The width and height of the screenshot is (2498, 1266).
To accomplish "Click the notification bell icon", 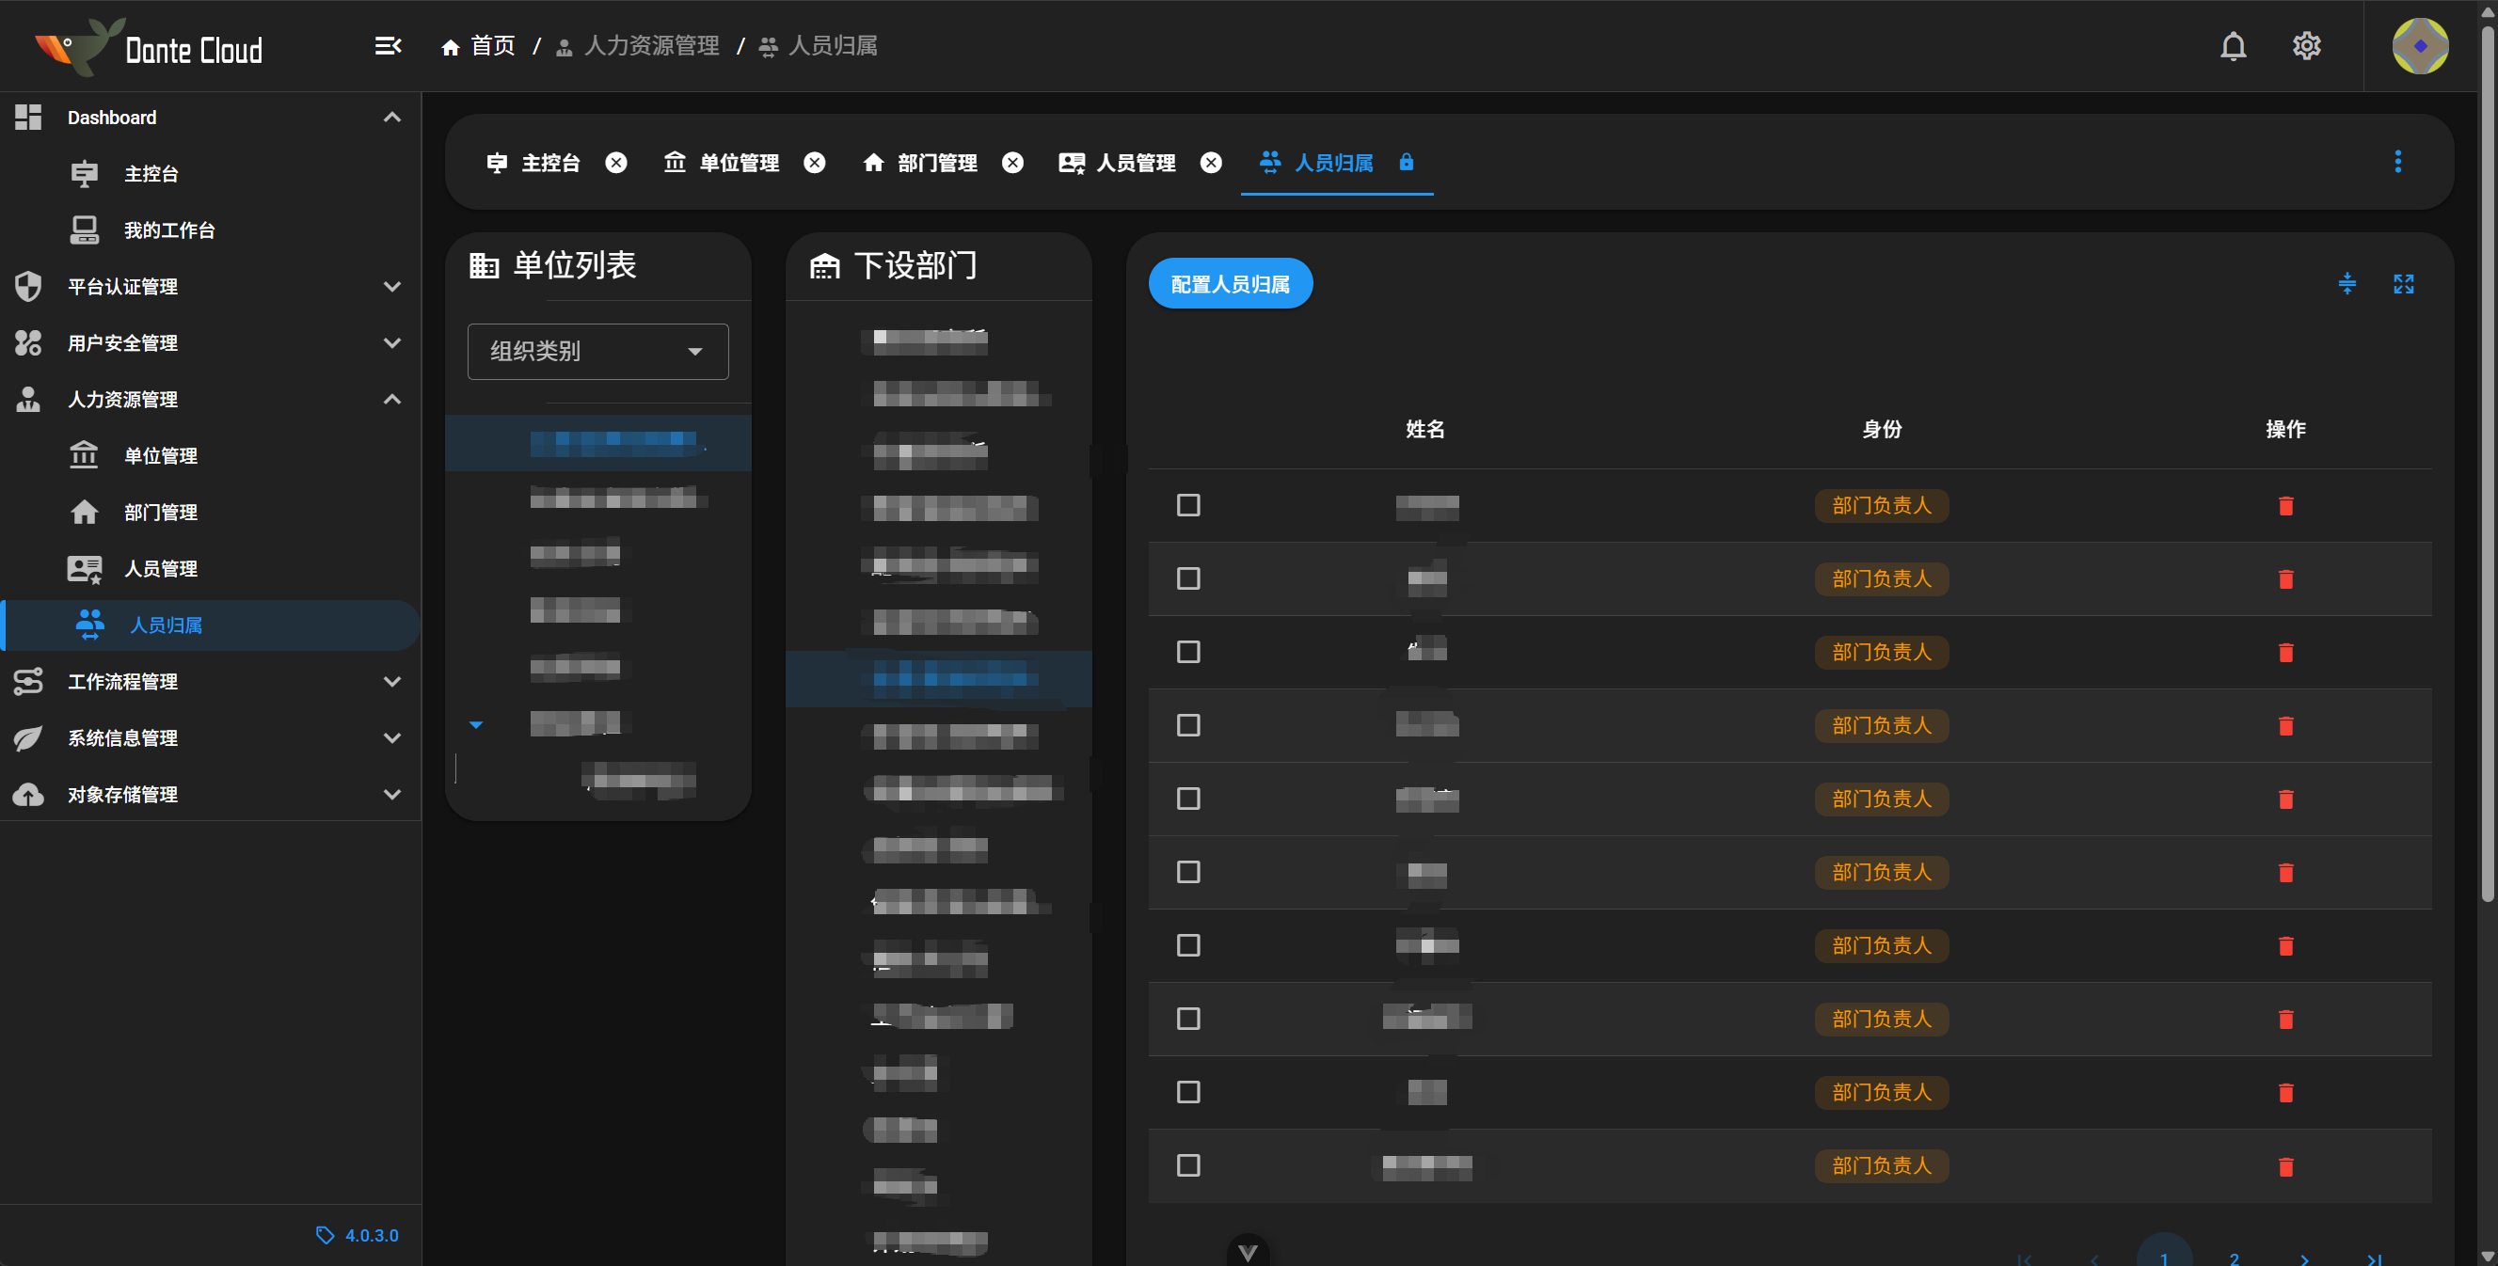I will click(2233, 45).
